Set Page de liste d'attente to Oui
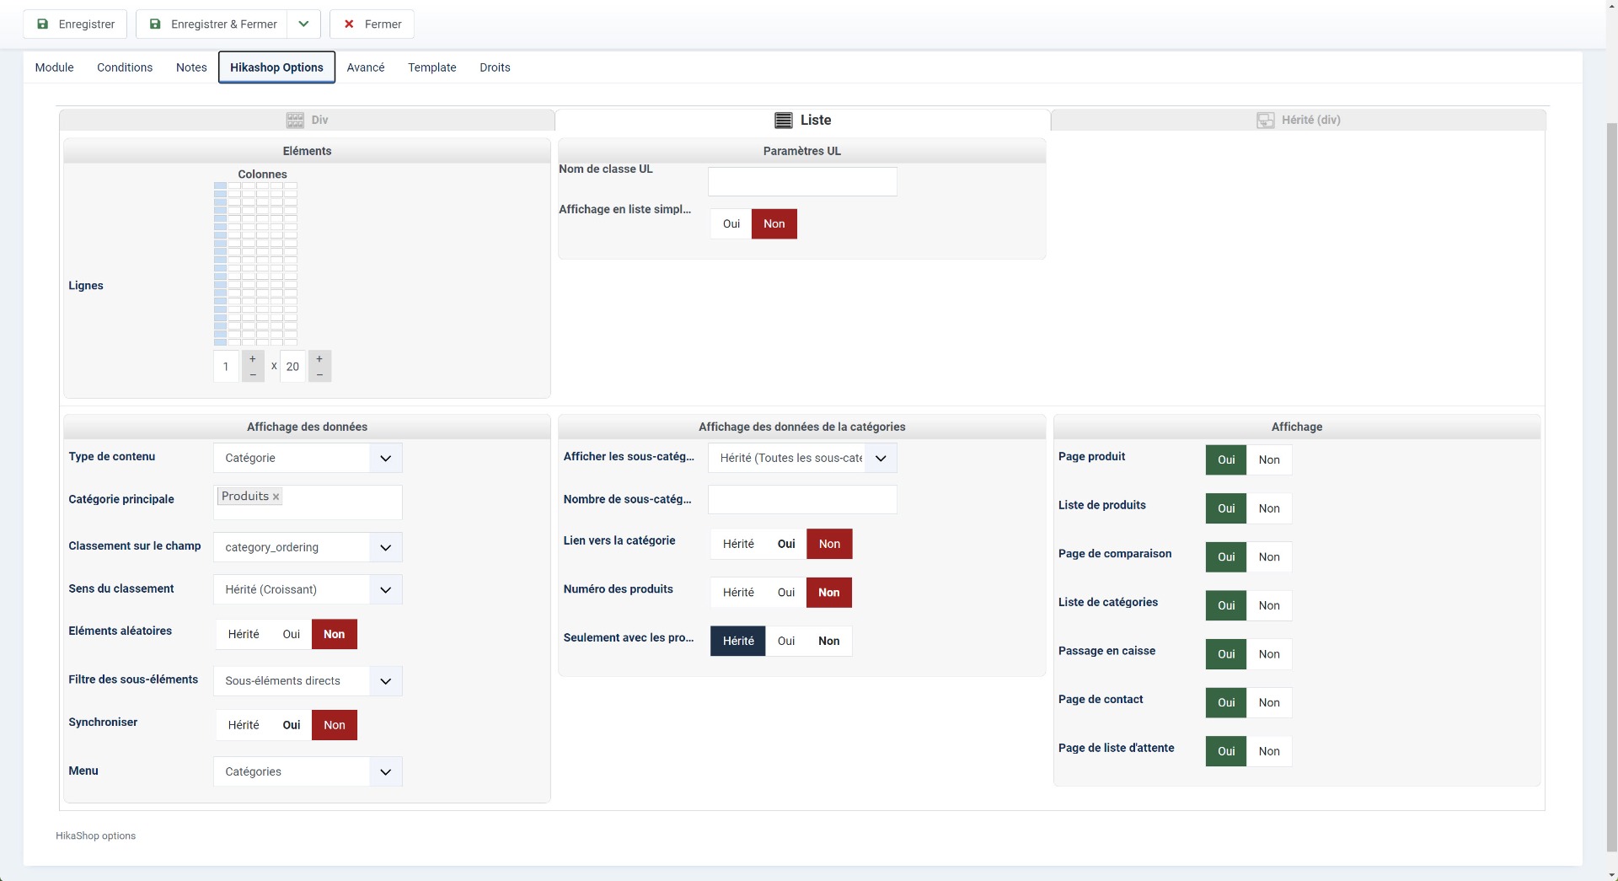 1226,751
